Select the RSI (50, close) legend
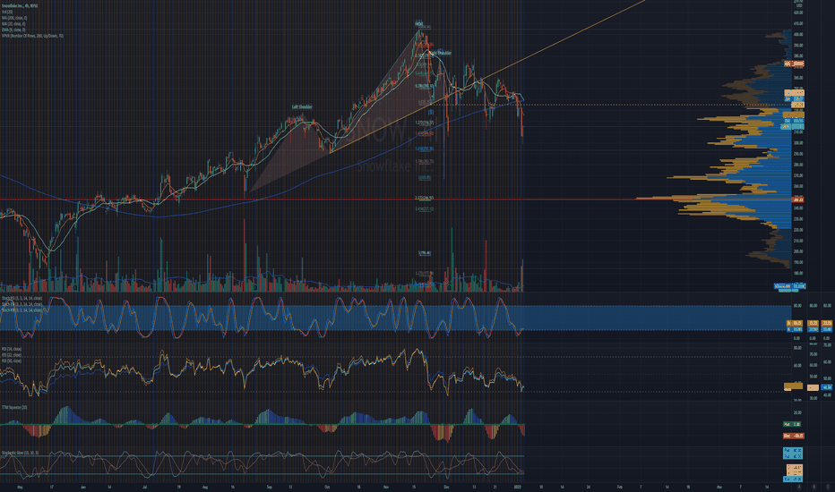 coord(11,361)
